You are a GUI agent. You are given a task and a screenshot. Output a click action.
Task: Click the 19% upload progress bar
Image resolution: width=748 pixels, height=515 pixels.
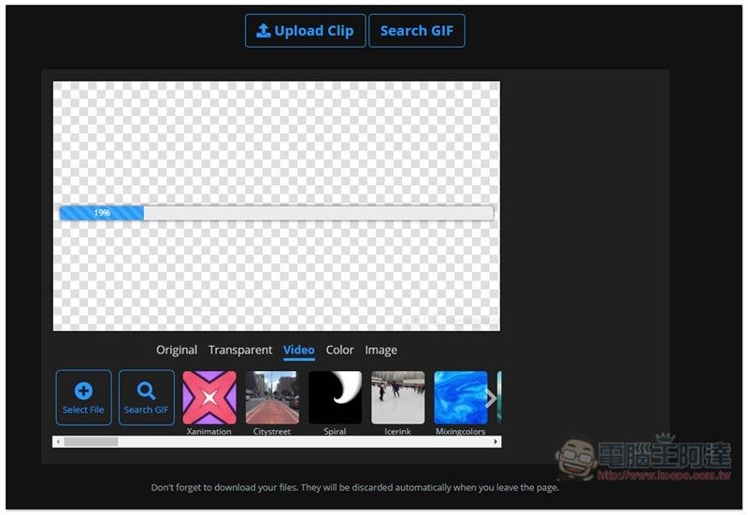(276, 213)
